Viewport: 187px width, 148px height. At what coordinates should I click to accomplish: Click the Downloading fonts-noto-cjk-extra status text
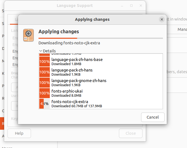pyautogui.click(x=69, y=43)
